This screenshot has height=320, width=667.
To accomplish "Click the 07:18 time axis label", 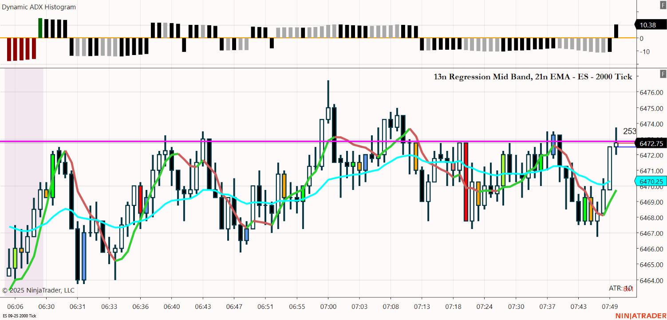I will point(453,307).
